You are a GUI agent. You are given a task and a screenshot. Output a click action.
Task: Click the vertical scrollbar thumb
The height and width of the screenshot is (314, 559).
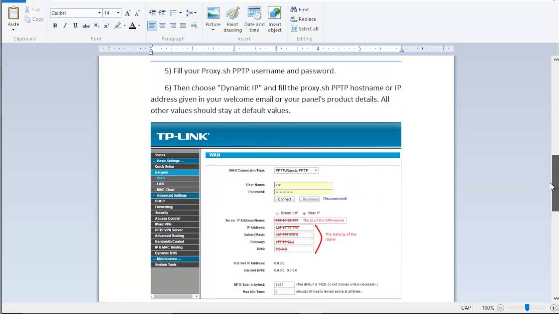[556, 183]
